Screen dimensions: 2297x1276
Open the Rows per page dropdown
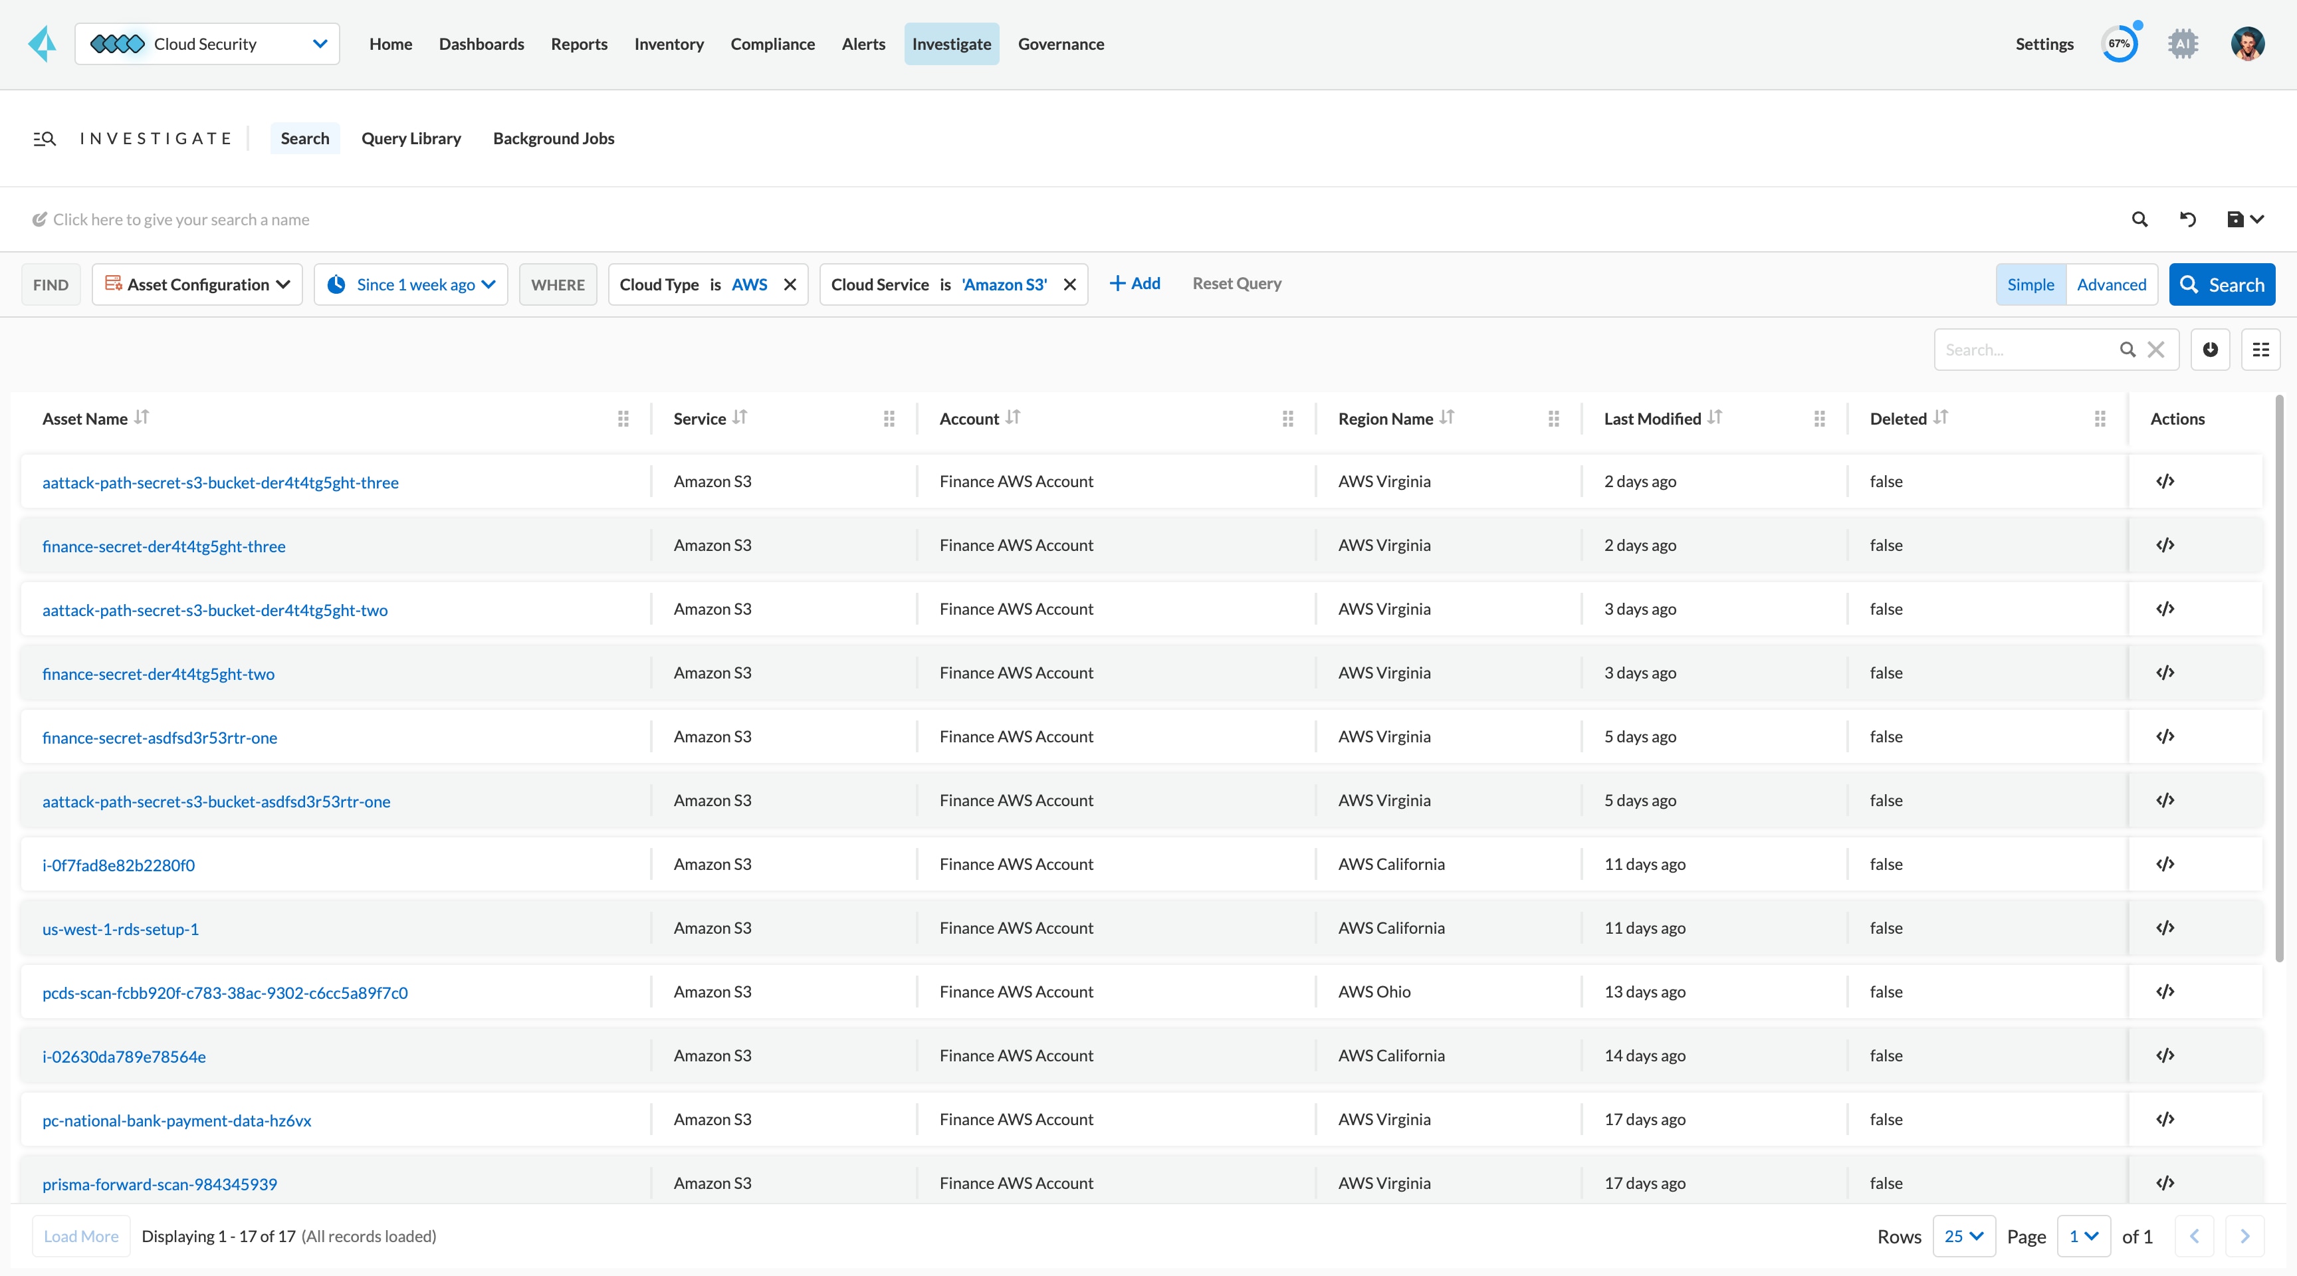point(1963,1236)
